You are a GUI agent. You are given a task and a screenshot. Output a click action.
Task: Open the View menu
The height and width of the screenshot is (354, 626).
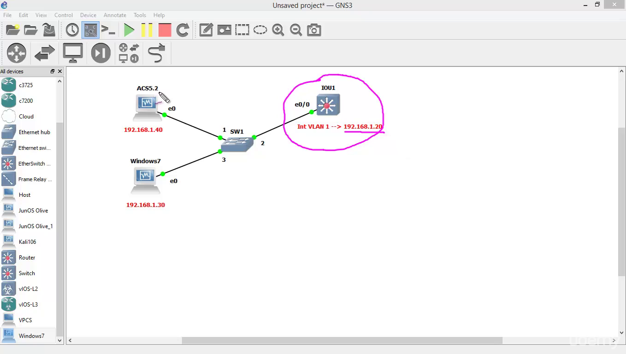tap(41, 15)
